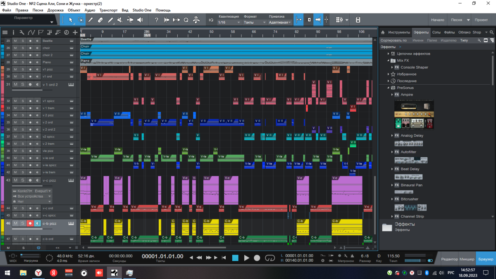This screenshot has height=279, width=496.
Task: Click the stop button in transport
Action: (235, 258)
